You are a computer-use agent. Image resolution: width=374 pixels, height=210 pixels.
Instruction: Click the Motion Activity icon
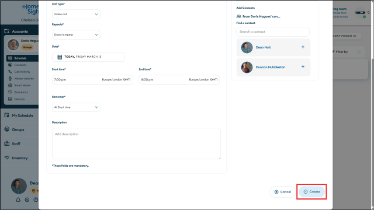tap(10, 78)
